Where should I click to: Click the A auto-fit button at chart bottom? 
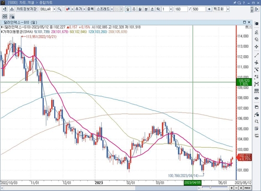(241, 188)
